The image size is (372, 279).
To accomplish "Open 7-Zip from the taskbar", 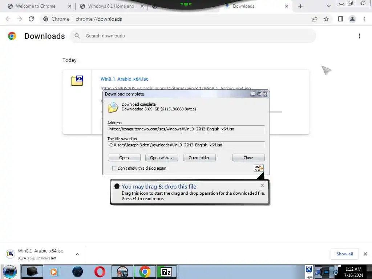I will tap(166, 272).
